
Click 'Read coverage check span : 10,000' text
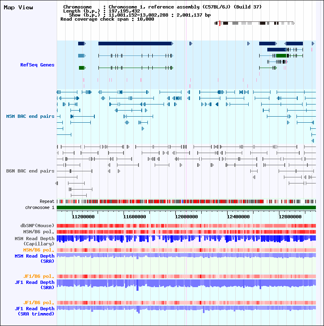(x=107, y=19)
